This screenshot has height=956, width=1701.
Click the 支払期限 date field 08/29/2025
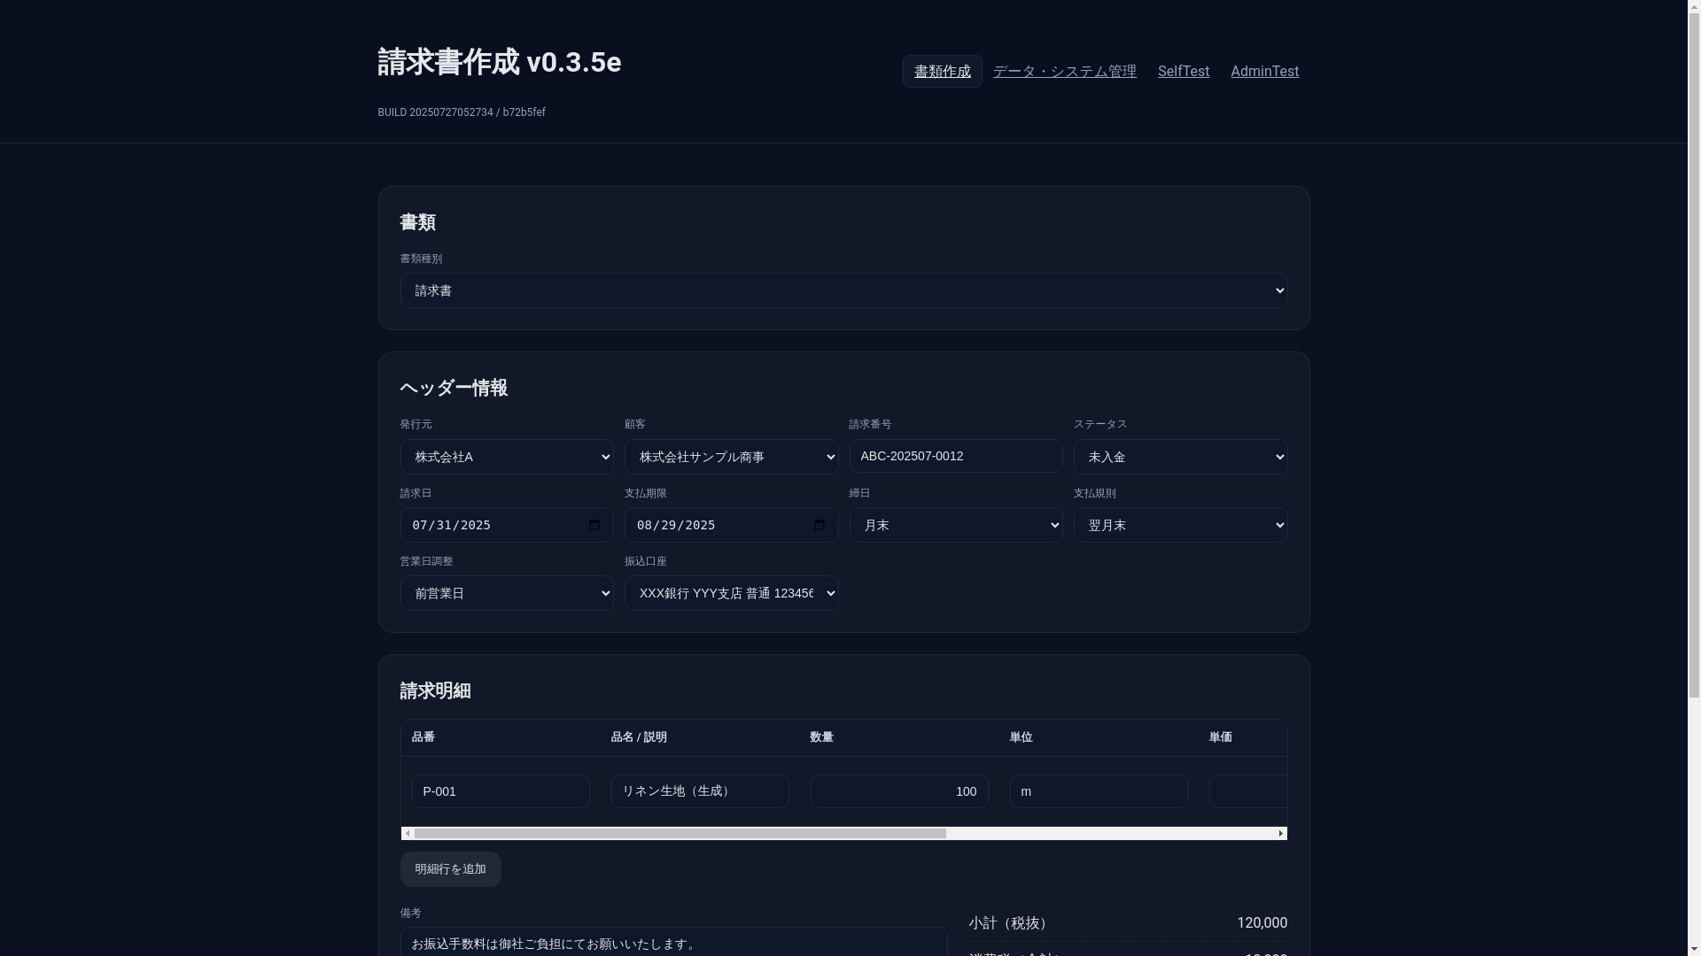tap(731, 525)
